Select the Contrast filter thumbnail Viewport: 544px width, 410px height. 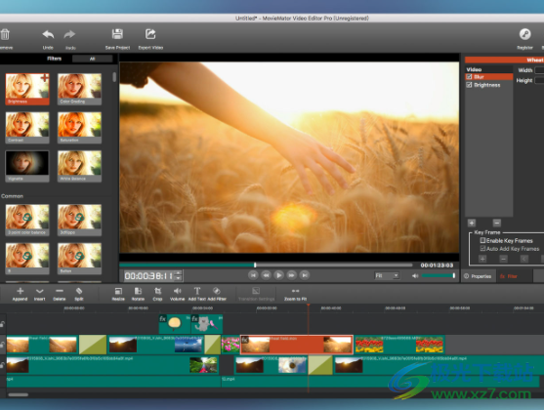(27, 128)
